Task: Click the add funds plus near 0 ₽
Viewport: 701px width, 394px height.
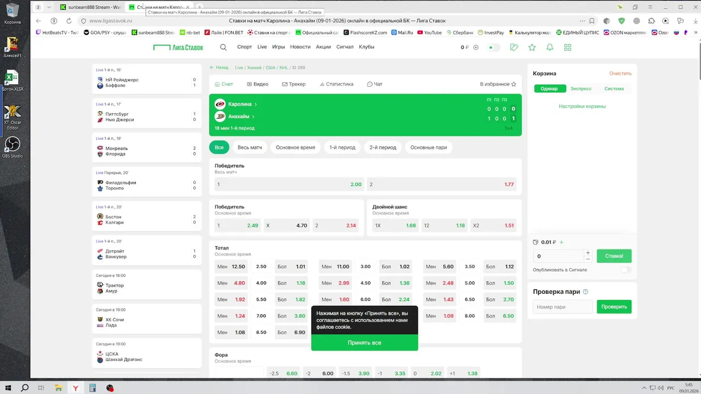Action: [476, 47]
